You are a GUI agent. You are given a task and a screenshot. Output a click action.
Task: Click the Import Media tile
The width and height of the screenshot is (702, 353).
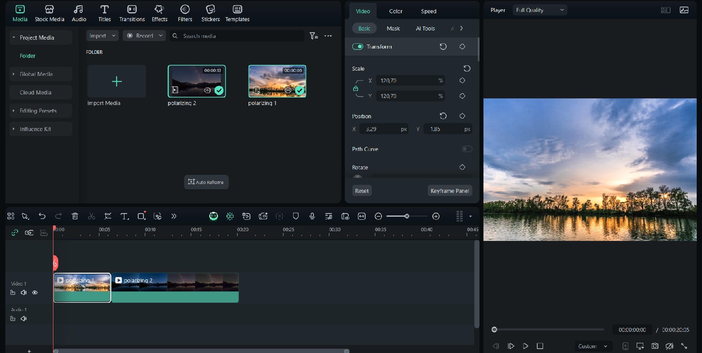tap(117, 81)
